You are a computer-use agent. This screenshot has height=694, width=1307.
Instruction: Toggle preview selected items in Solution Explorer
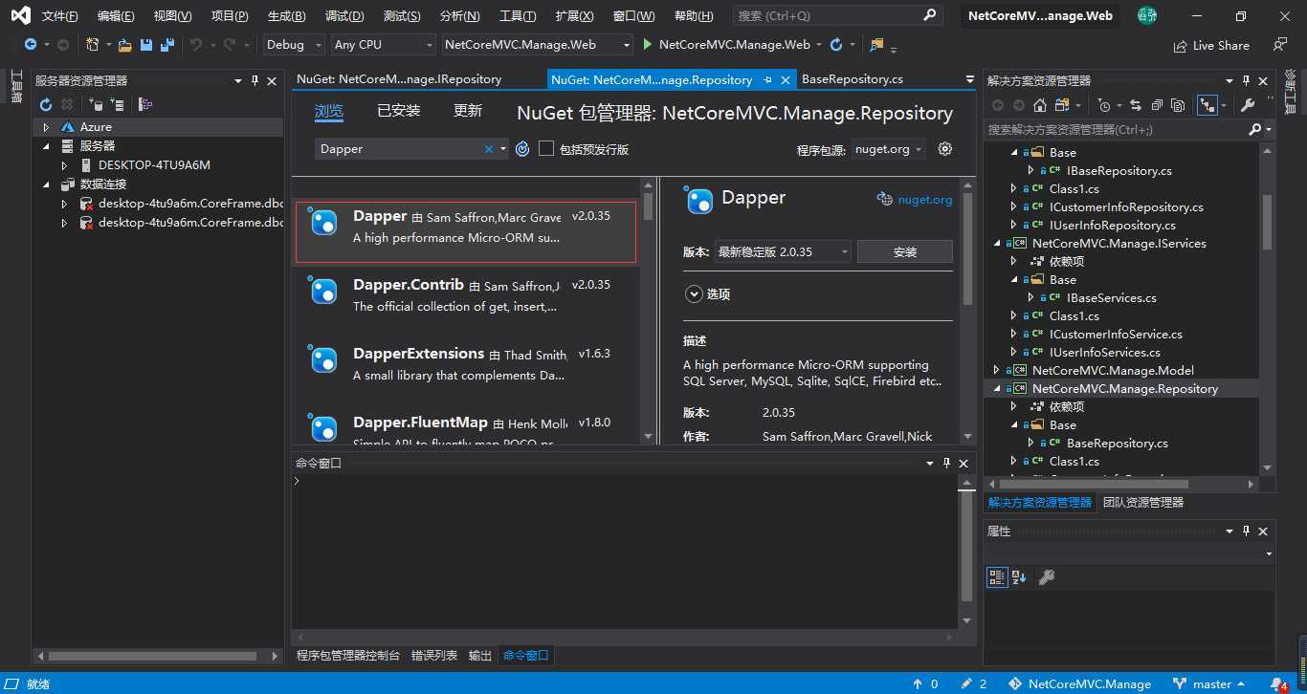click(x=1207, y=105)
